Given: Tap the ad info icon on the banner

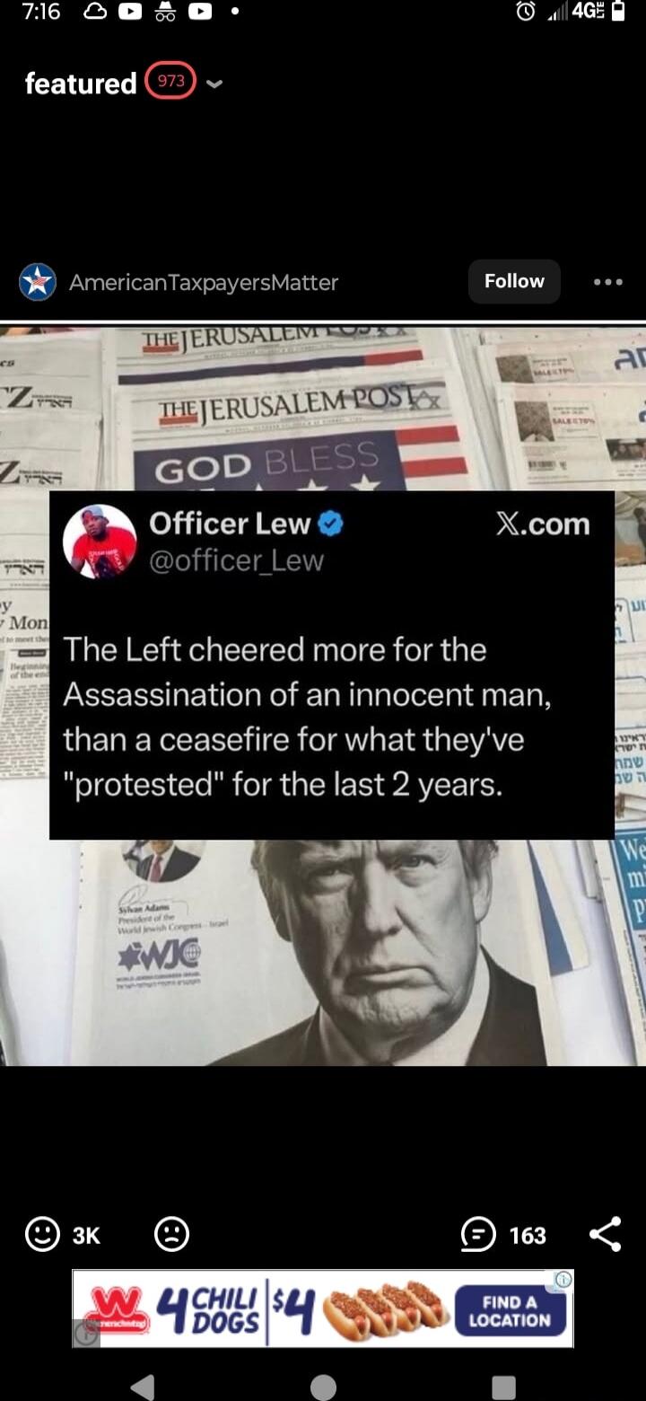Looking at the screenshot, I should coord(563,1279).
